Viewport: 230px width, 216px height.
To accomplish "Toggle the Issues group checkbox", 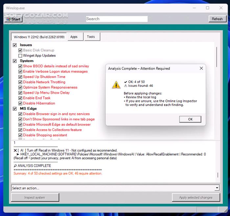I will pos(15,45).
